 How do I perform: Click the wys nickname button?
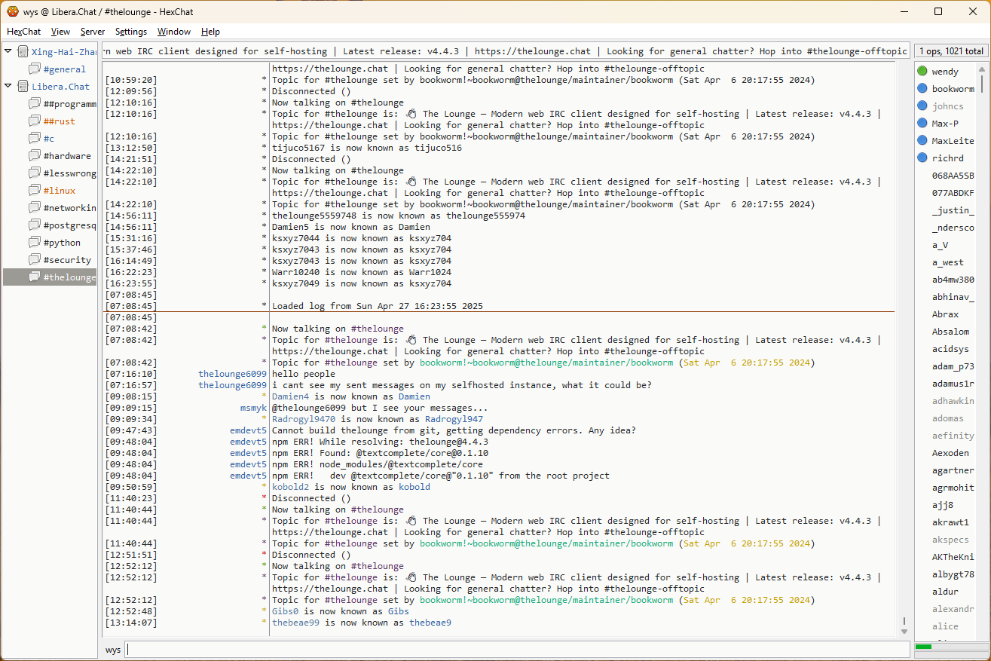pyautogui.click(x=112, y=650)
